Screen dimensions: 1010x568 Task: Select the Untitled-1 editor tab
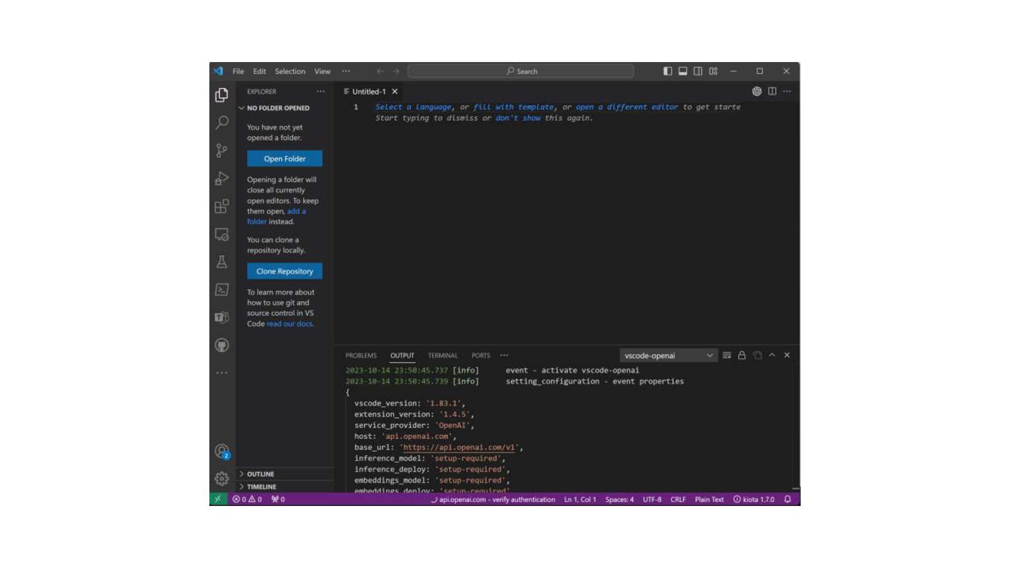coord(369,92)
